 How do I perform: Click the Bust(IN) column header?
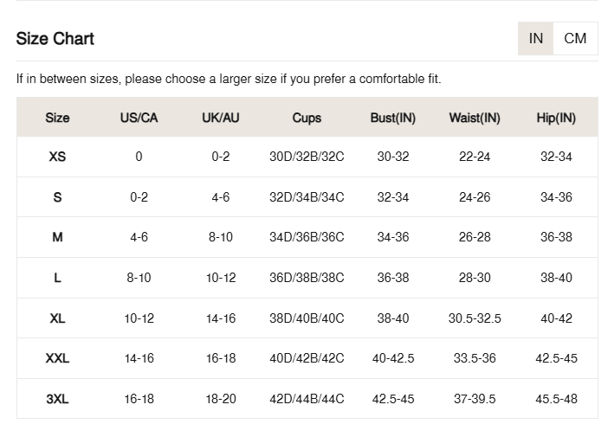point(393,118)
